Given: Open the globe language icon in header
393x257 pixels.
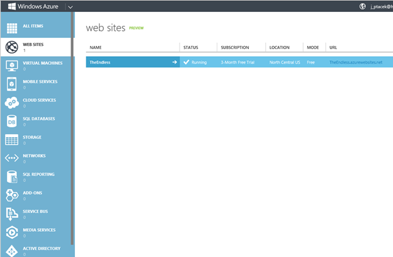Looking at the screenshot, I should [x=362, y=6].
